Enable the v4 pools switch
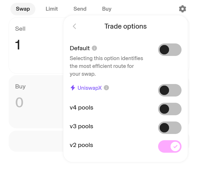220x173 pixels. (x=170, y=109)
